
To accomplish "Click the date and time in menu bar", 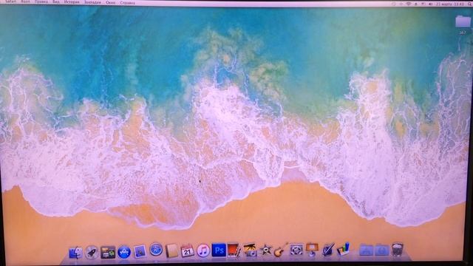I will click(x=450, y=4).
